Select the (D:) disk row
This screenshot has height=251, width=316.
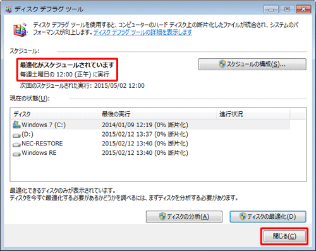point(150,134)
